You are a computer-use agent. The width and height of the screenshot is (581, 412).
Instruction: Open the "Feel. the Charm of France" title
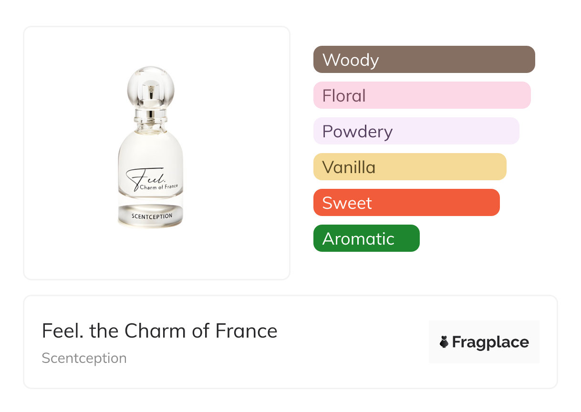point(159,331)
